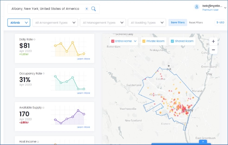
Task: Click the Occupancy Rate 31% value
Action: (25, 80)
